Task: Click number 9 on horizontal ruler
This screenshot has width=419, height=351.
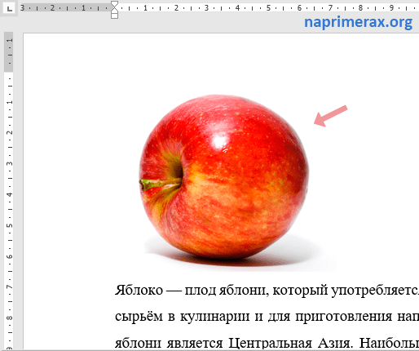Action: (x=391, y=8)
